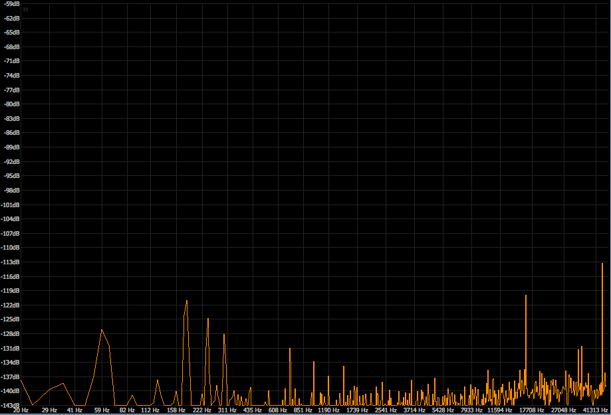Image resolution: width=611 pixels, height=415 pixels.
Task: Click the -74dB axis label
Action: point(12,76)
